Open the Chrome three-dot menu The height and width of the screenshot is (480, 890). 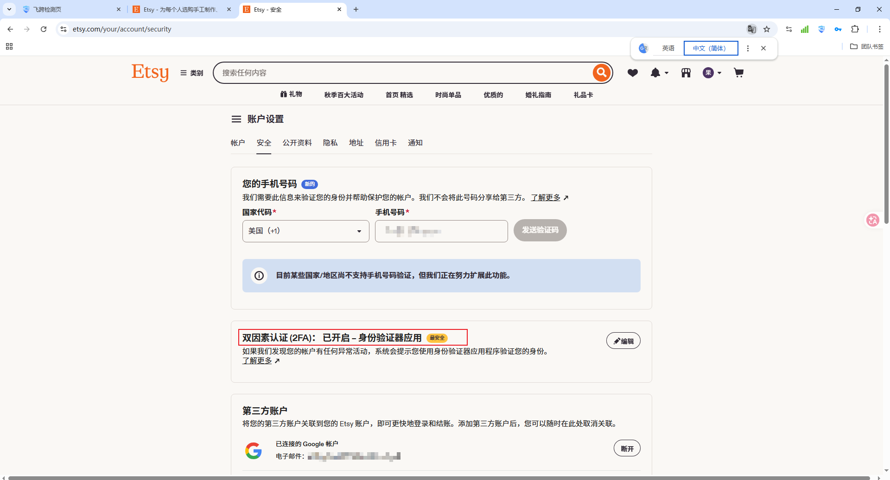tap(880, 29)
